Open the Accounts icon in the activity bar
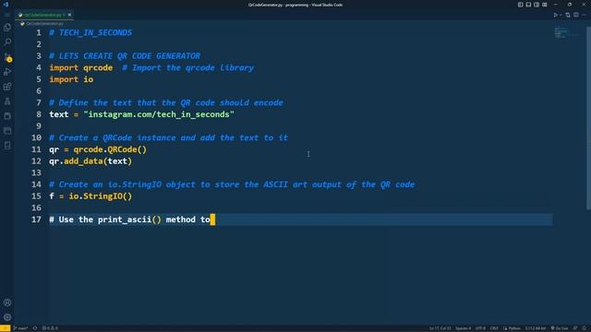591x332 pixels. point(7,302)
